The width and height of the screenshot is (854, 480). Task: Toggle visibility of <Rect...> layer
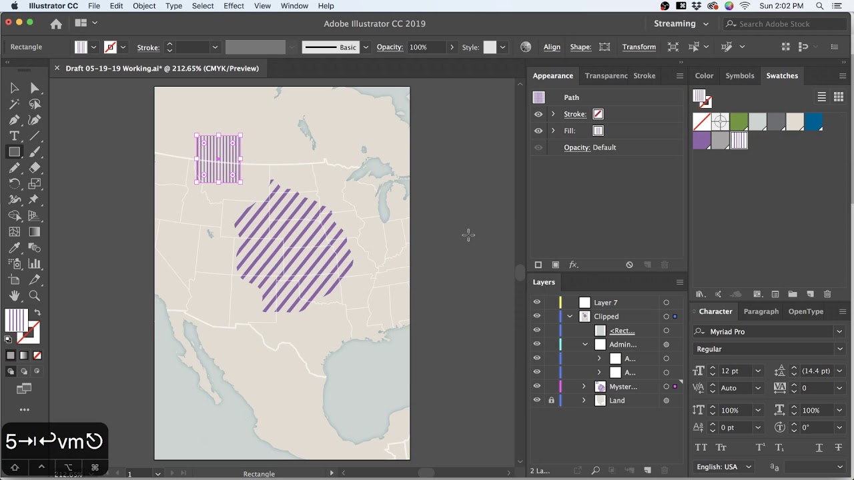click(x=537, y=330)
